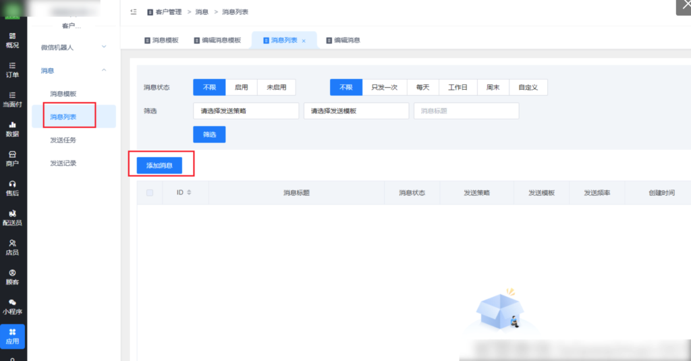Open the 请选择发送策略 dropdown
Screen dimensions: 691x361
click(246, 111)
